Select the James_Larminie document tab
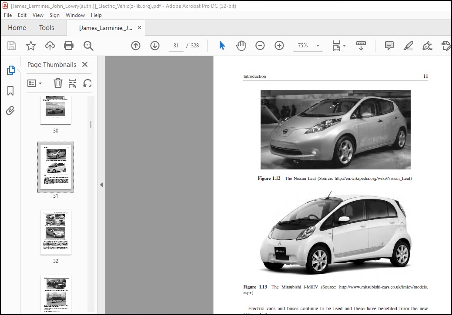The width and height of the screenshot is (452, 315). point(106,28)
